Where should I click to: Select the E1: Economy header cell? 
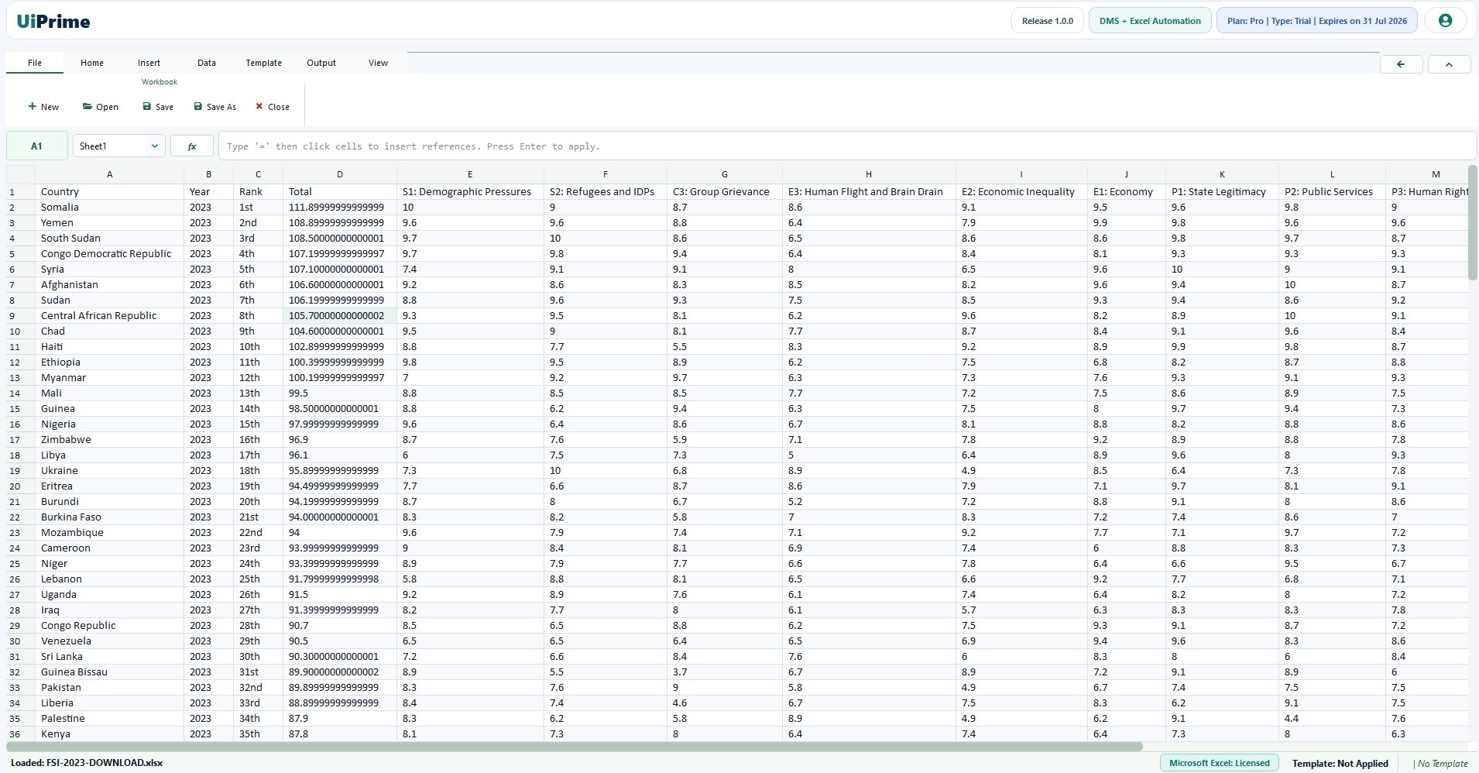point(1126,192)
